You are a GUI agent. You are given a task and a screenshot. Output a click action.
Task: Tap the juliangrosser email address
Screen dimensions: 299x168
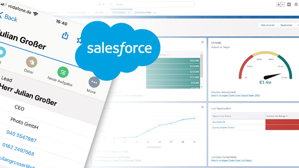pyautogui.click(x=17, y=162)
